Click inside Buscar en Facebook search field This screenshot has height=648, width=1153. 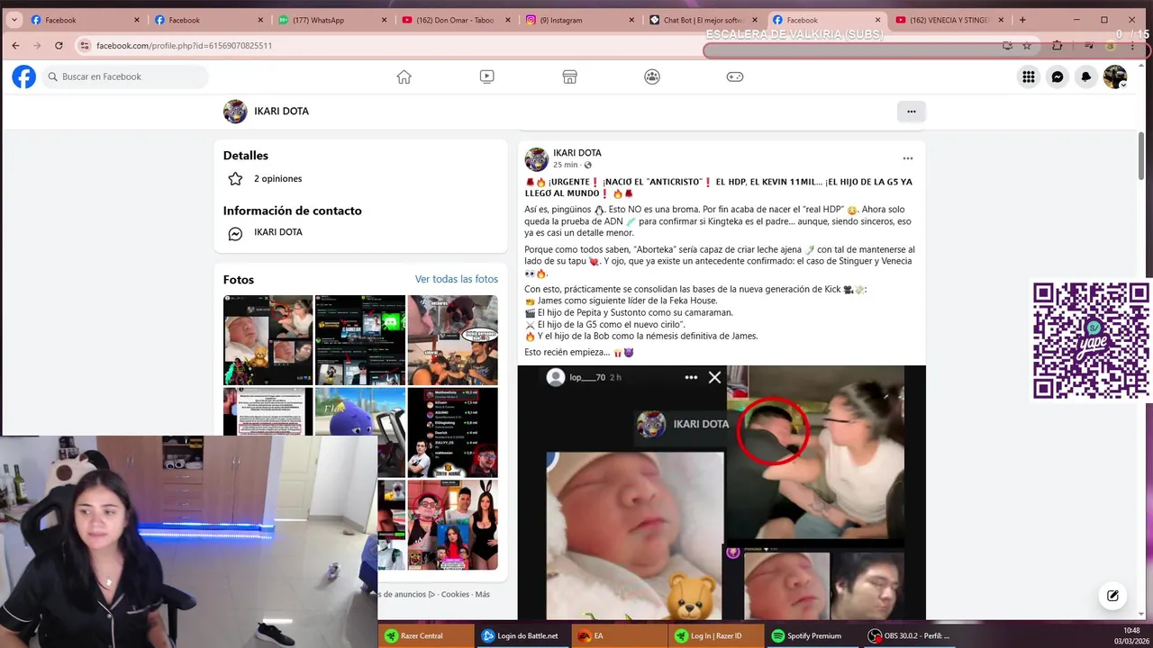click(124, 76)
